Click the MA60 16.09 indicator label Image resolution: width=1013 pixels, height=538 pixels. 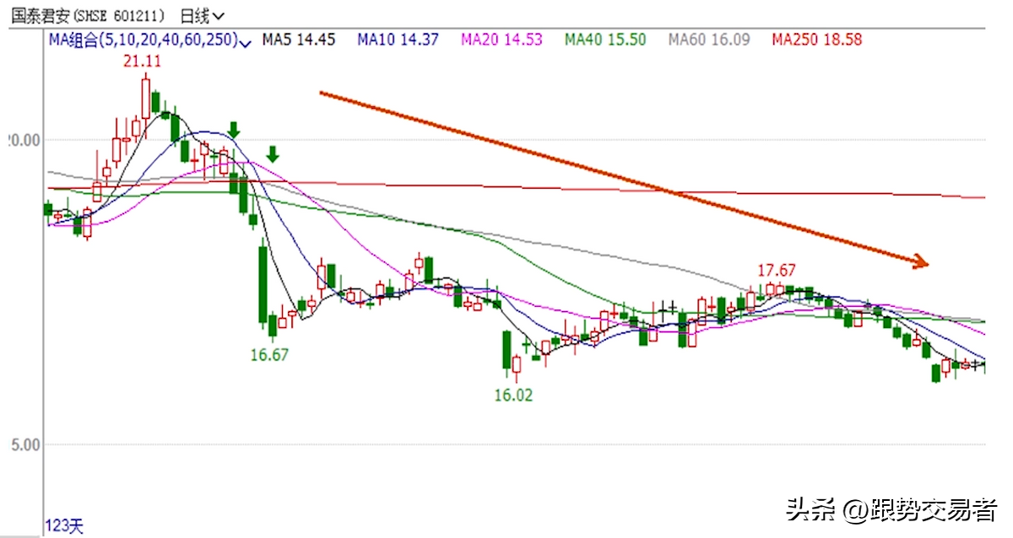tap(709, 40)
